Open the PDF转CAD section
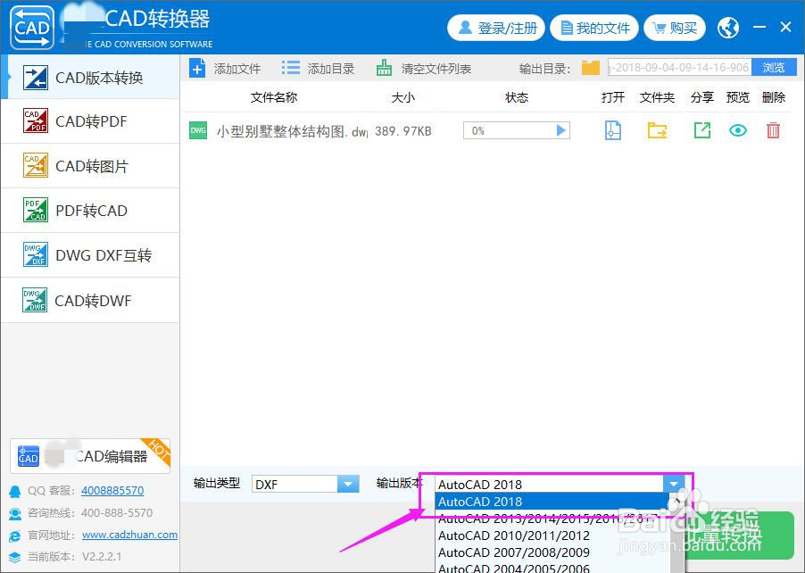 click(90, 211)
